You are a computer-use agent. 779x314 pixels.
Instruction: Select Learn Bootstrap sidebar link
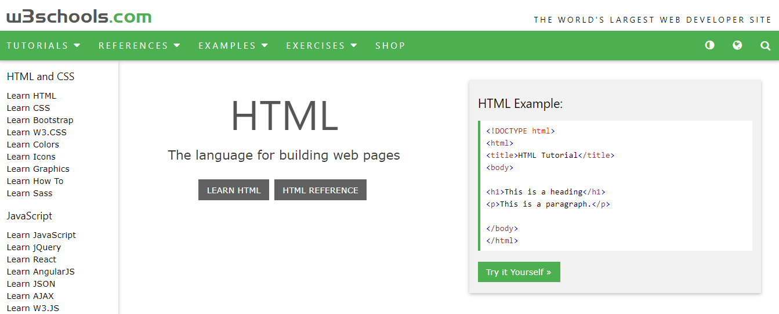pos(40,120)
